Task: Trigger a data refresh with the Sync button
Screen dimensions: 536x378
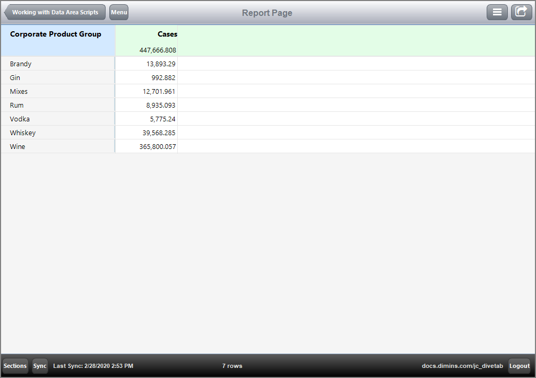Action: (x=40, y=366)
